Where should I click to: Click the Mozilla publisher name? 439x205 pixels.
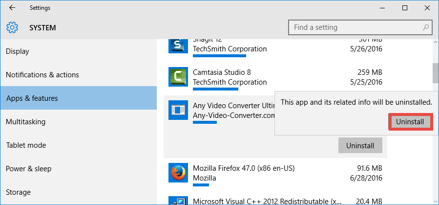tap(205, 178)
